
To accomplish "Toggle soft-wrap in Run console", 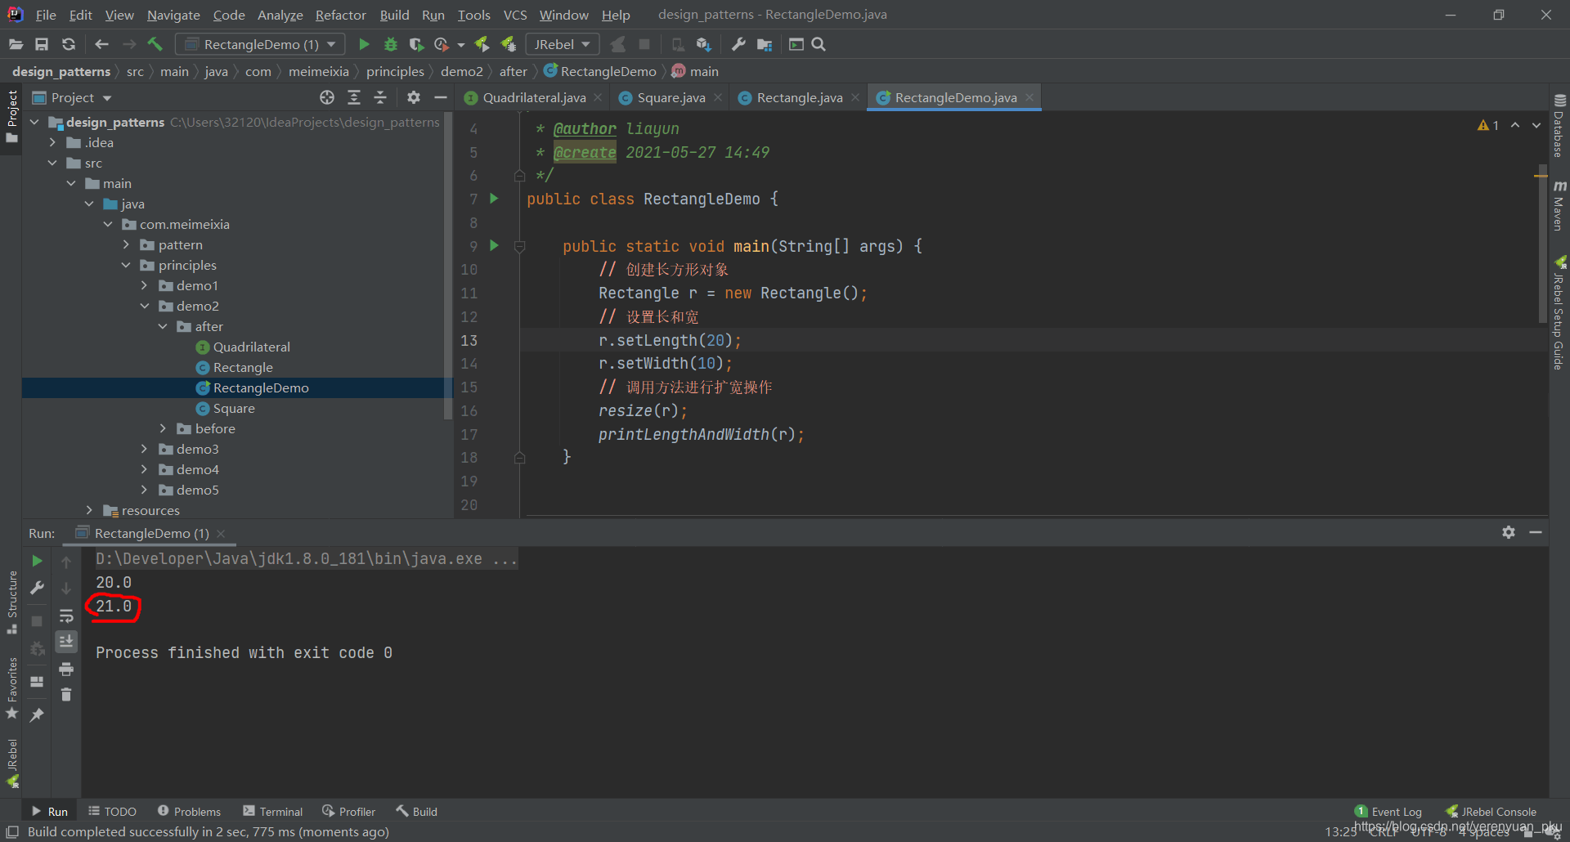I will 66,616.
